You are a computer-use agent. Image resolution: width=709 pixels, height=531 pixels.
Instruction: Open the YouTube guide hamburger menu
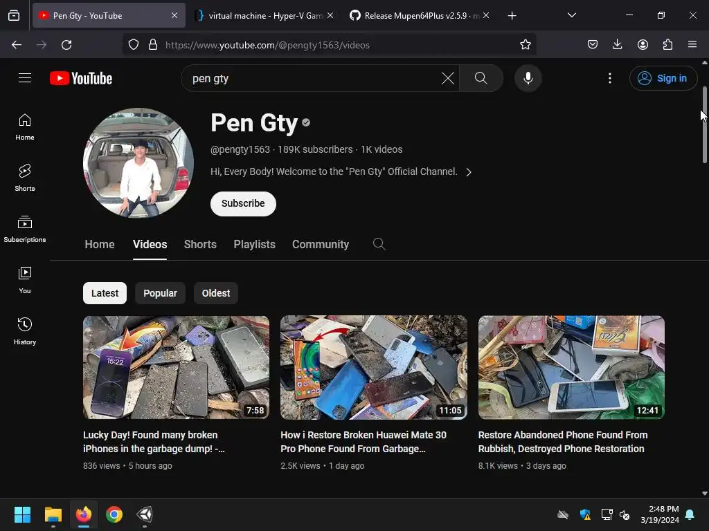pos(25,78)
